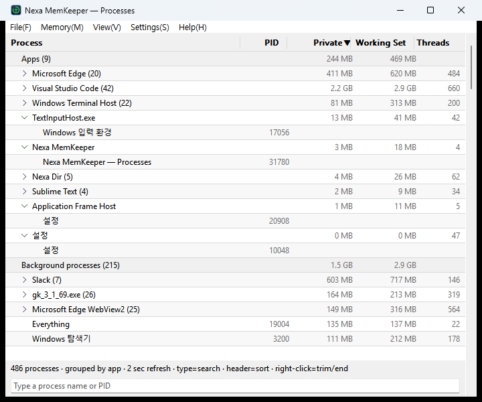Click PID value 19004
This screenshot has width=482, height=402.
279,324
